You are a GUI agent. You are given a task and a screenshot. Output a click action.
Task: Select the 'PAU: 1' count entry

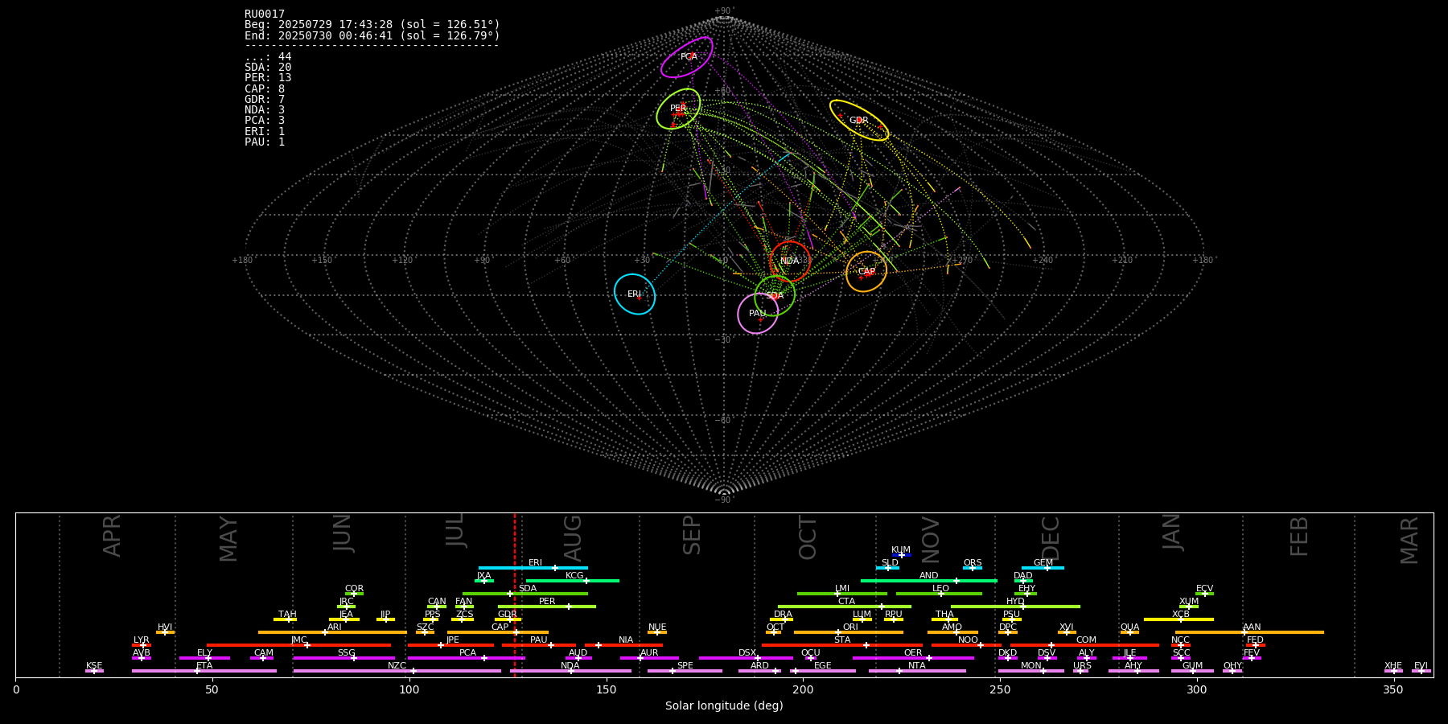(x=265, y=142)
